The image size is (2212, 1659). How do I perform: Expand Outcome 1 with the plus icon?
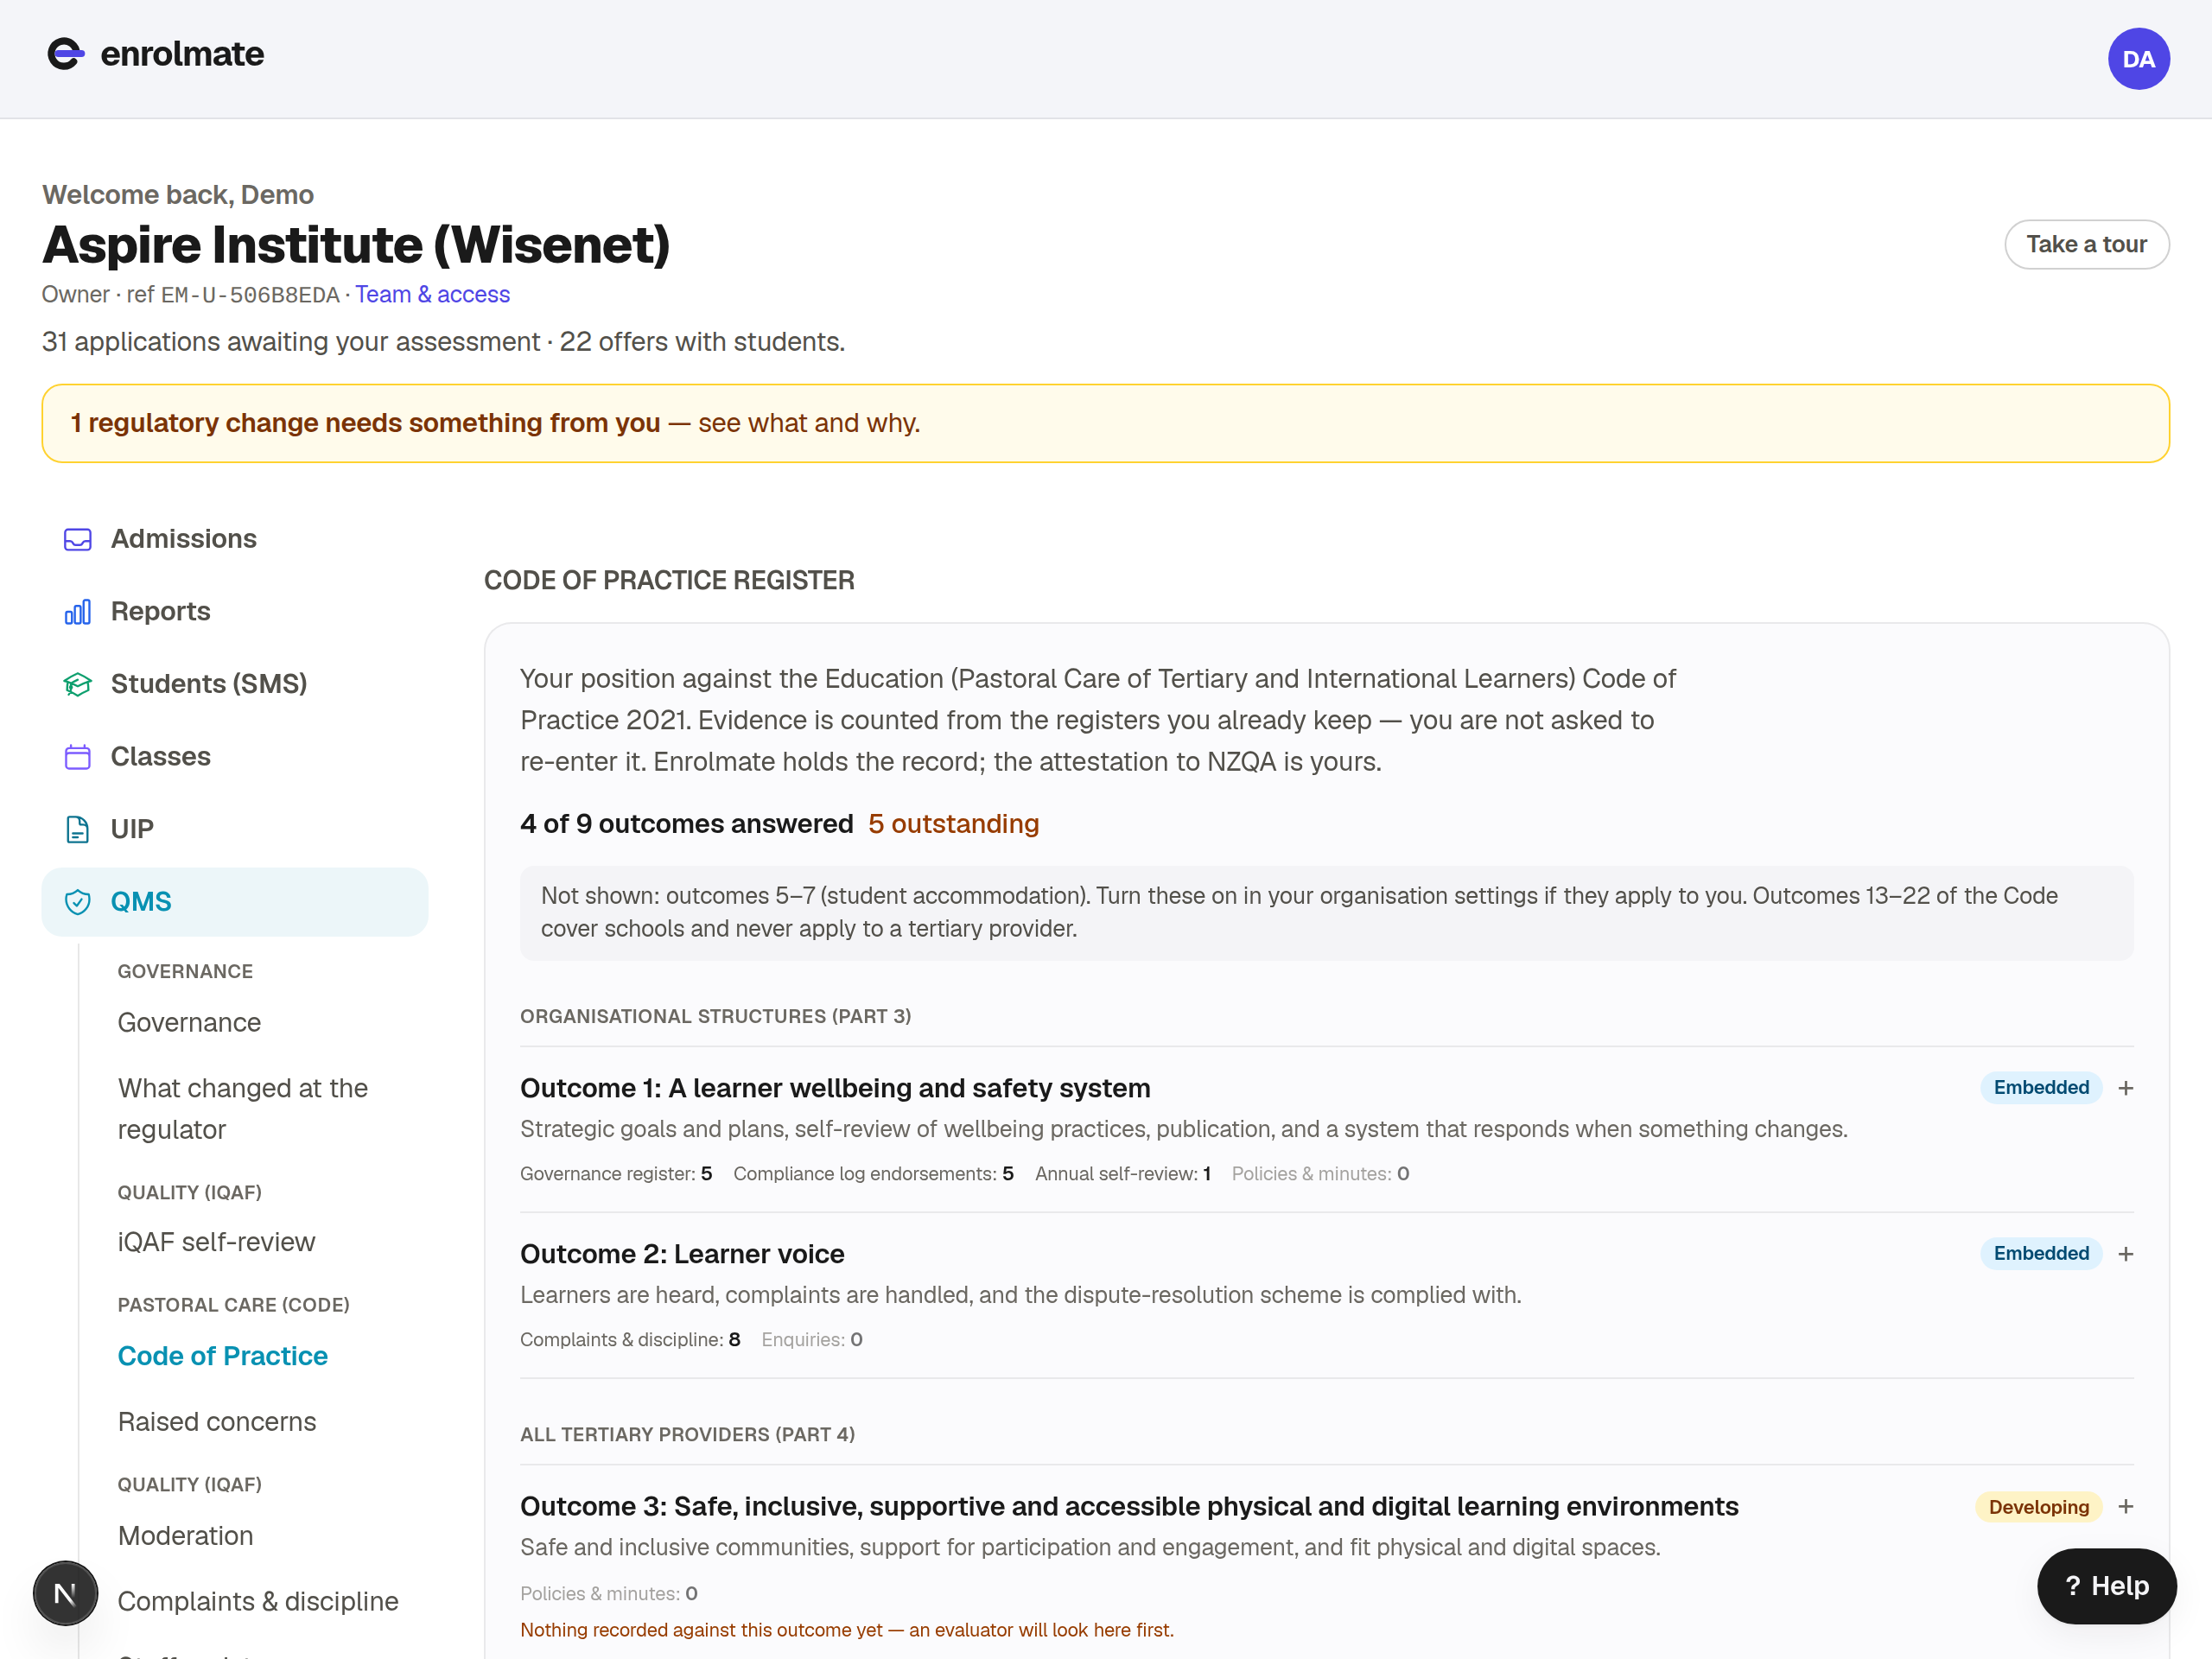click(2126, 1088)
